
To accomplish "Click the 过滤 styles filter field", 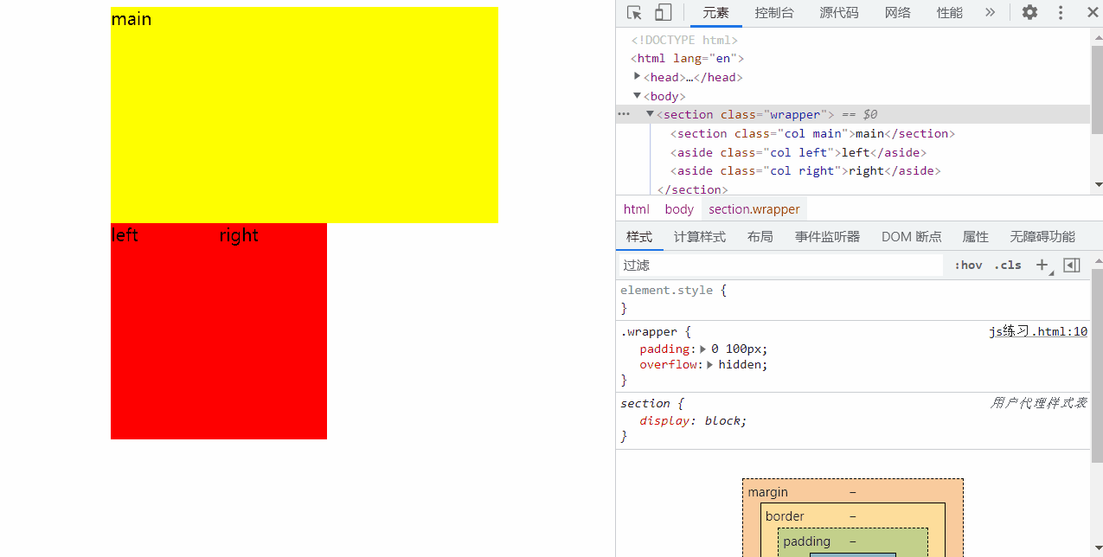I will click(779, 265).
